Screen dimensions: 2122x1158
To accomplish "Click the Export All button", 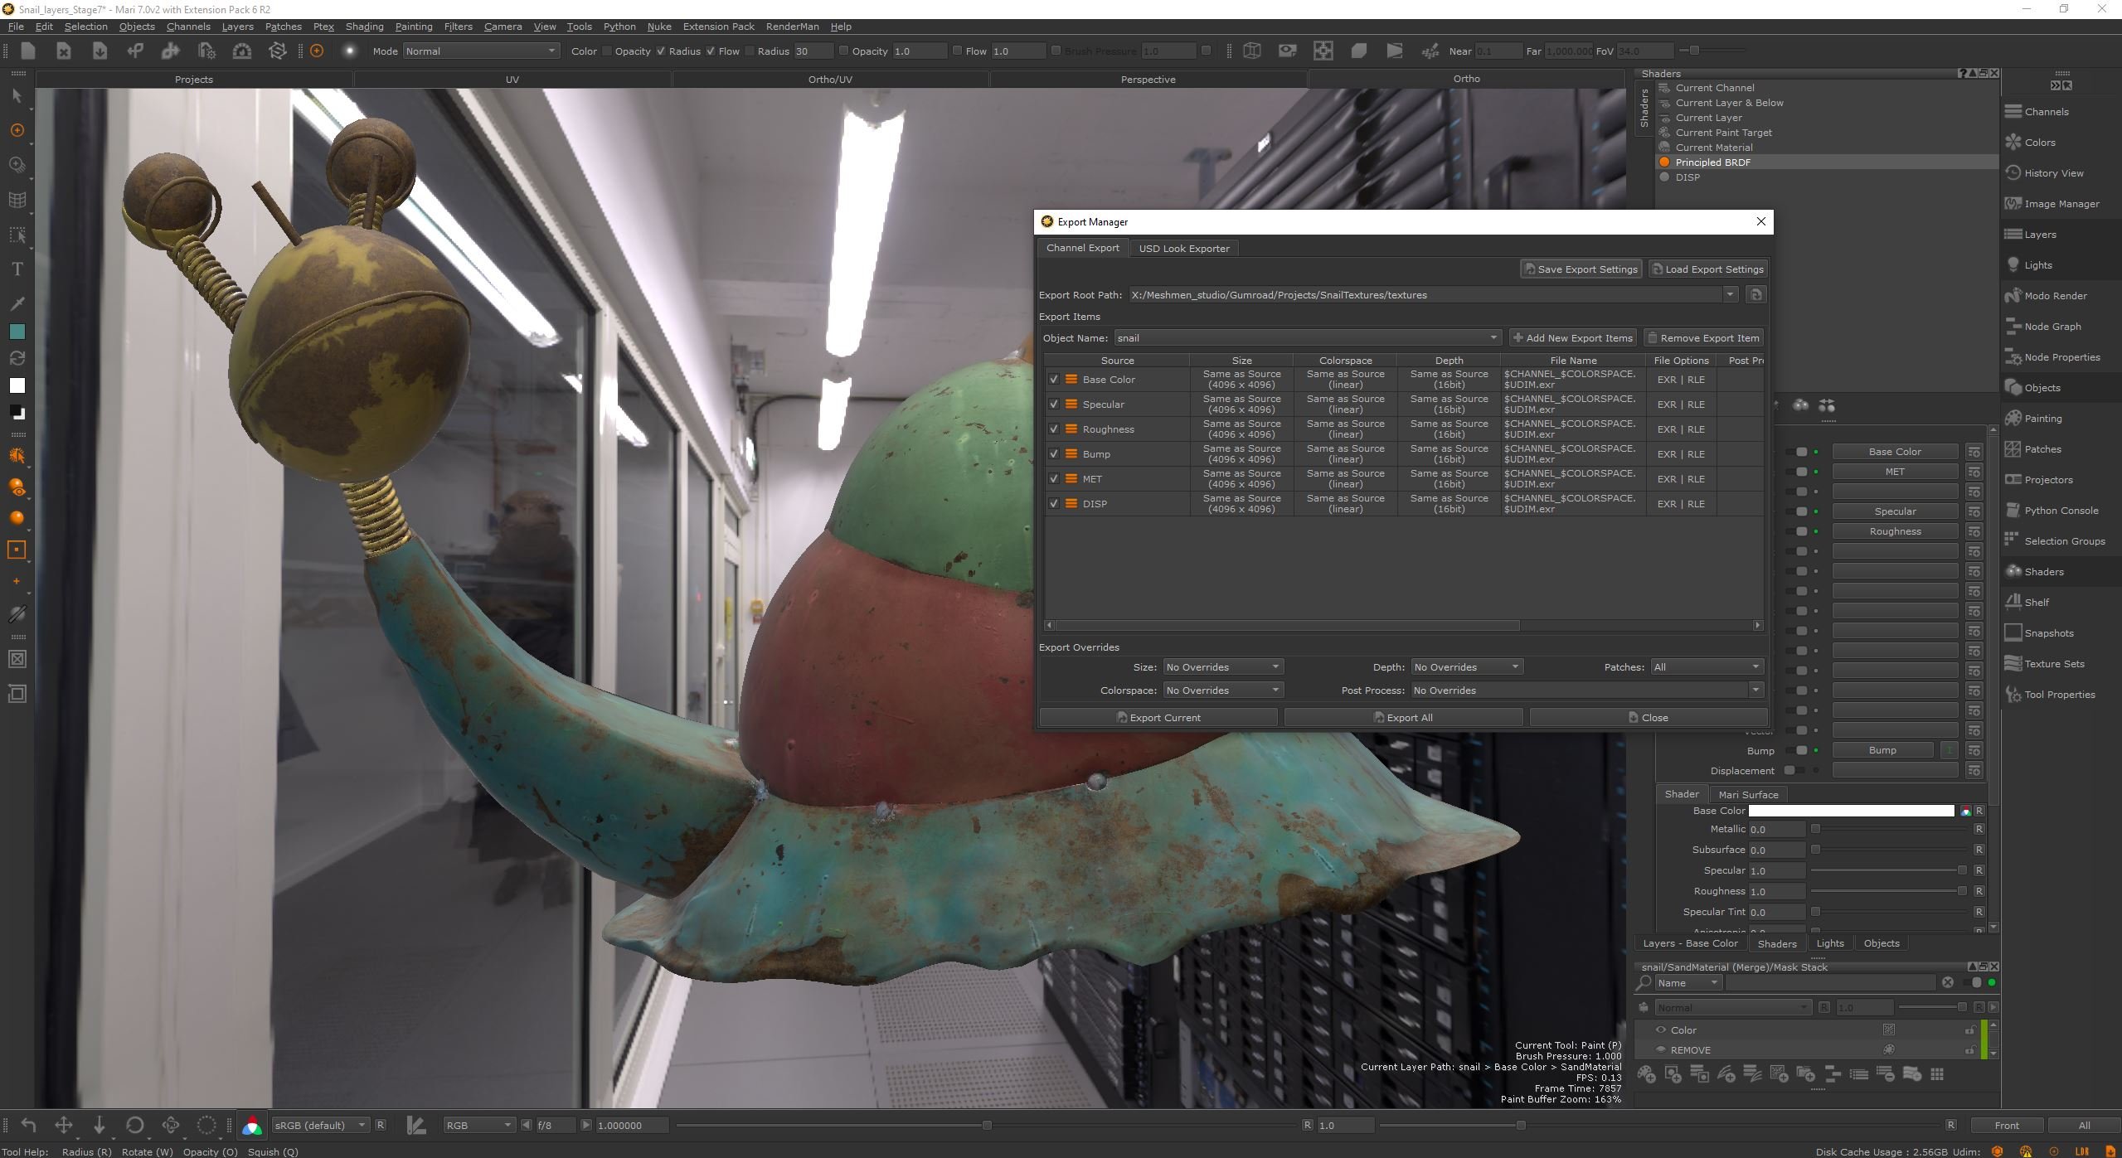I will [x=1404, y=716].
